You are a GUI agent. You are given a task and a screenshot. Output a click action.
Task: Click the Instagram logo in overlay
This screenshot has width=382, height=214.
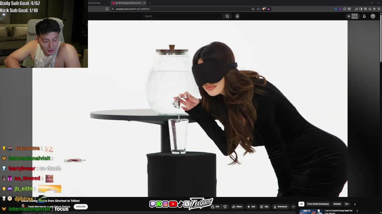pyautogui.click(x=165, y=204)
